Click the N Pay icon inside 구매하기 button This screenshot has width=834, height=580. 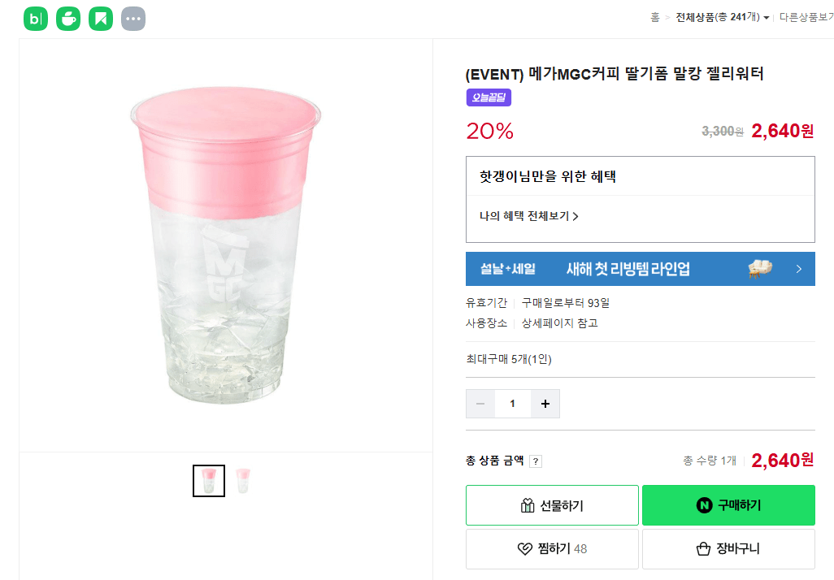pos(702,504)
